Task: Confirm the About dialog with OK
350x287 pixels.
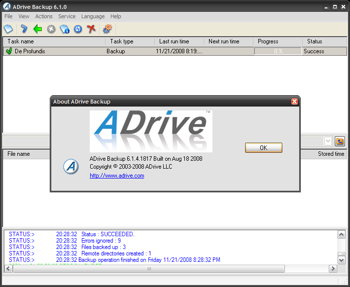Action: pos(264,147)
